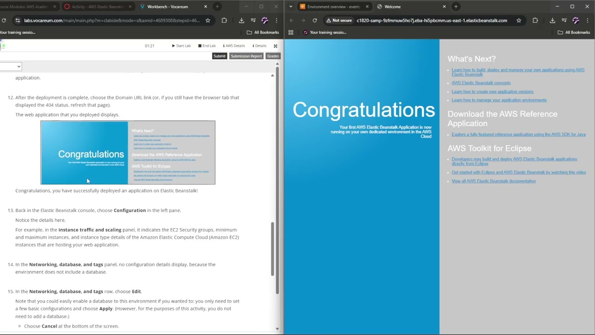The height and width of the screenshot is (335, 595).
Task: Click Start Lab play button
Action: 181,46
